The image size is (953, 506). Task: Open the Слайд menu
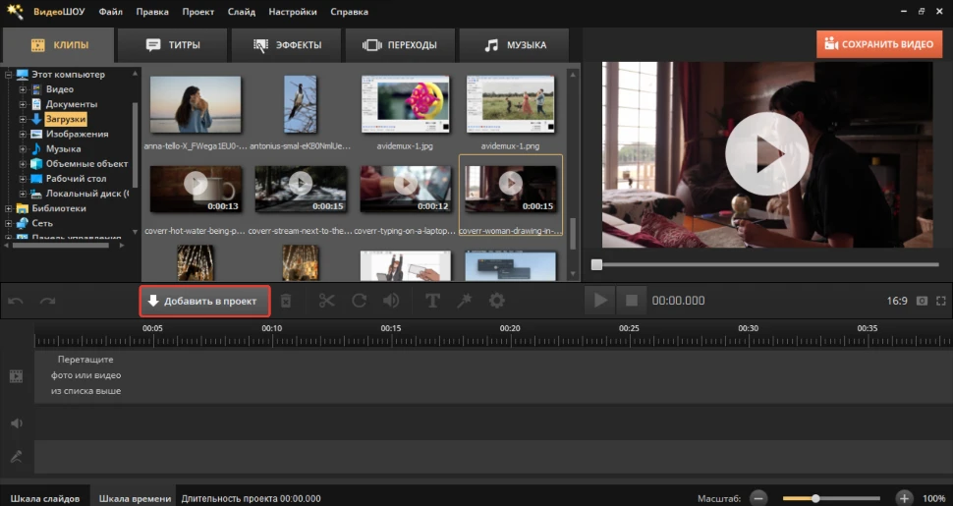pos(242,12)
